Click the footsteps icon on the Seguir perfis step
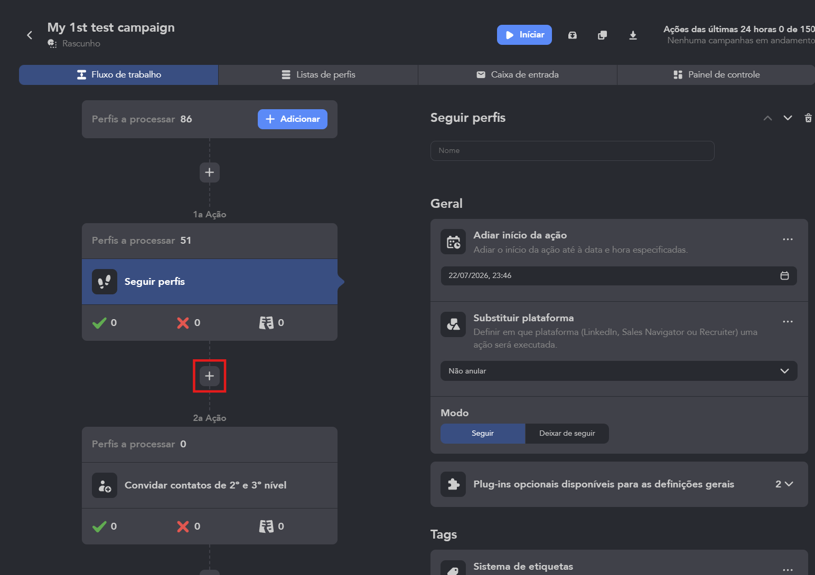 [x=105, y=282]
